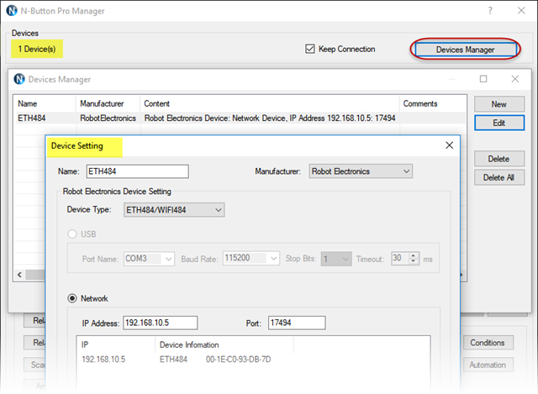This screenshot has height=394, width=538.
Task: Click the New button
Action: tap(499, 104)
